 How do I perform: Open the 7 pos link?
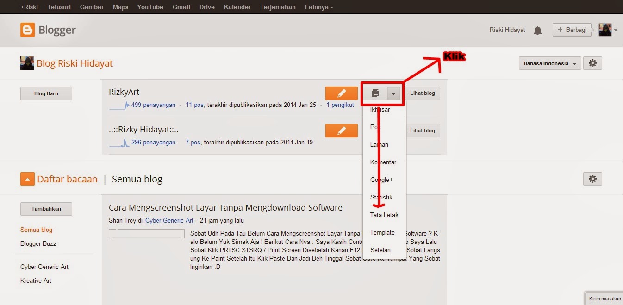193,143
